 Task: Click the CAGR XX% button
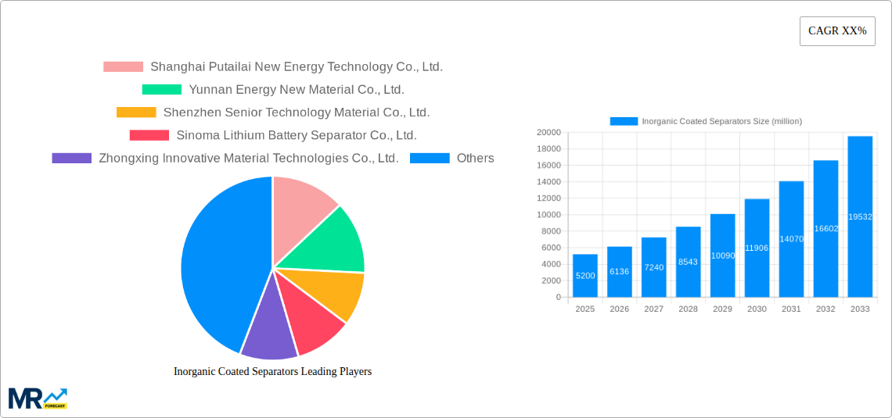[x=836, y=31]
